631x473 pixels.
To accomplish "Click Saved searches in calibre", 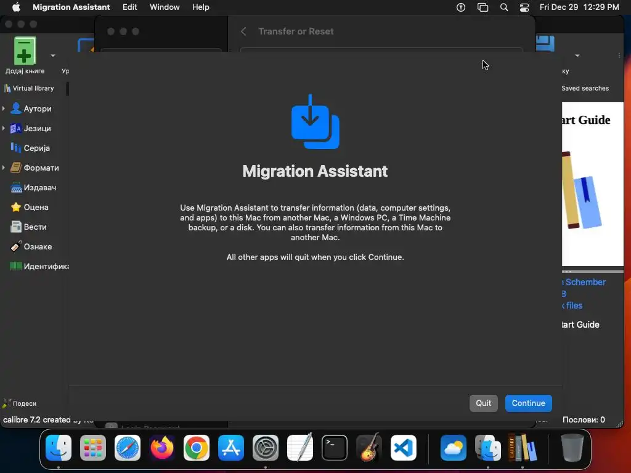I will (x=585, y=88).
